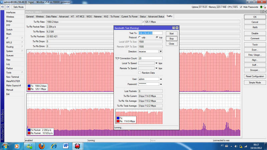This screenshot has width=267, height=150.
Task: Expand Remote Tx Speed arrow
Action: point(156,68)
